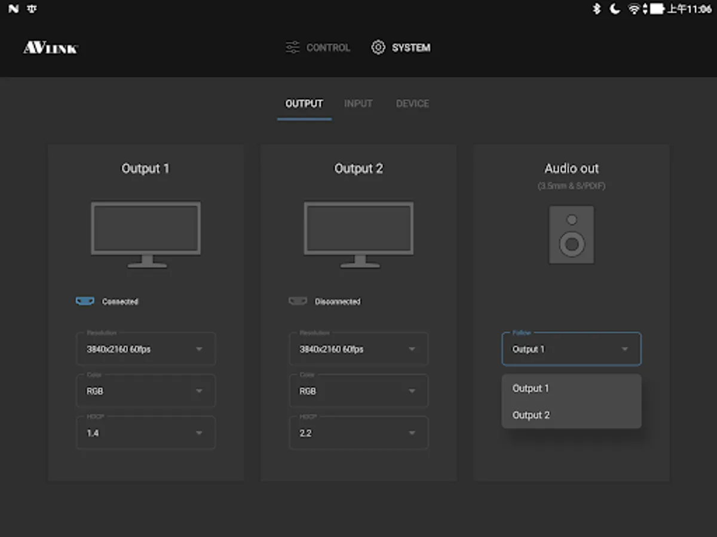Choose Output 1 in Follow list
This screenshot has width=717, height=537.
[531, 388]
